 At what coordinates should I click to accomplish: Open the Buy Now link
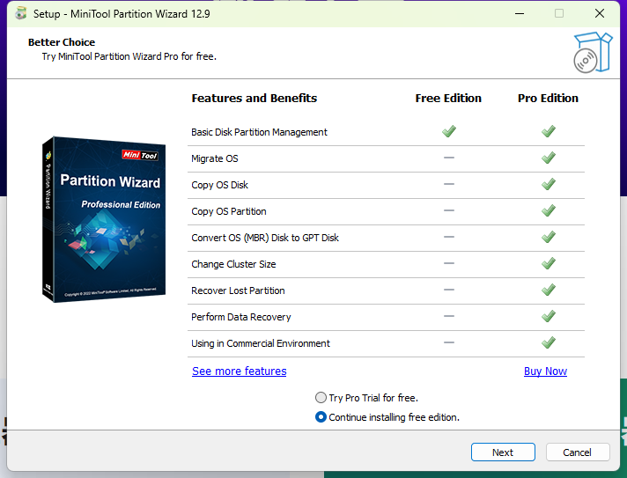pos(545,371)
